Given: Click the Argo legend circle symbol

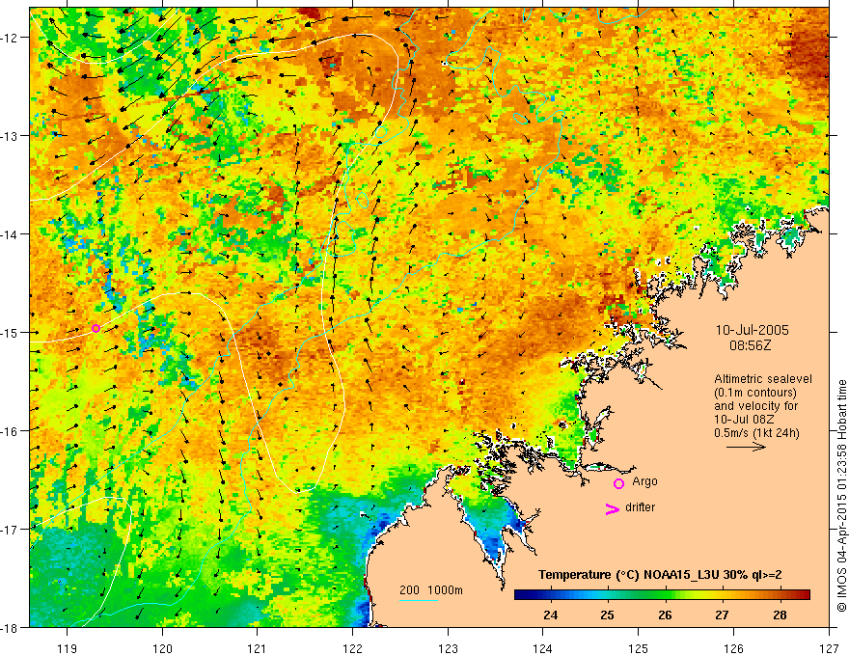Looking at the screenshot, I should point(618,483).
